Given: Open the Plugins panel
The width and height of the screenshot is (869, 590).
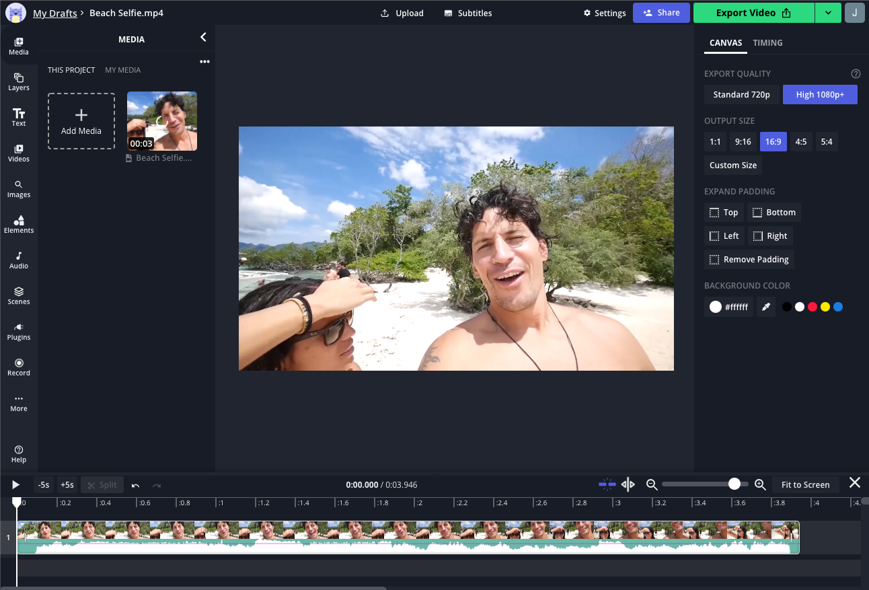Looking at the screenshot, I should tap(19, 331).
